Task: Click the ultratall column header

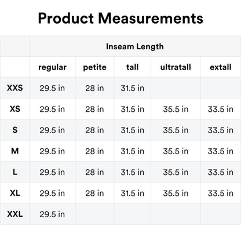Action: point(176,67)
